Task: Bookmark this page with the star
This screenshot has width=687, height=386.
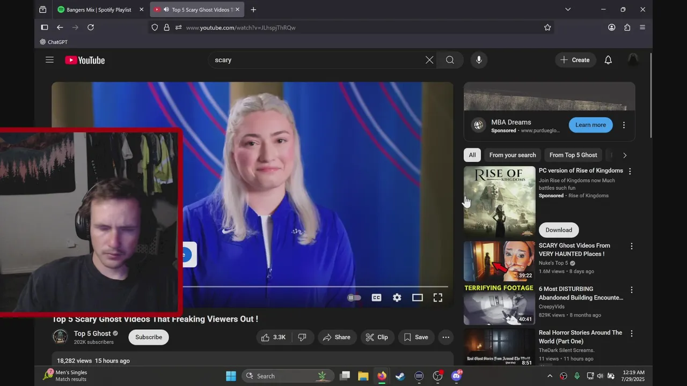Action: pos(547,27)
